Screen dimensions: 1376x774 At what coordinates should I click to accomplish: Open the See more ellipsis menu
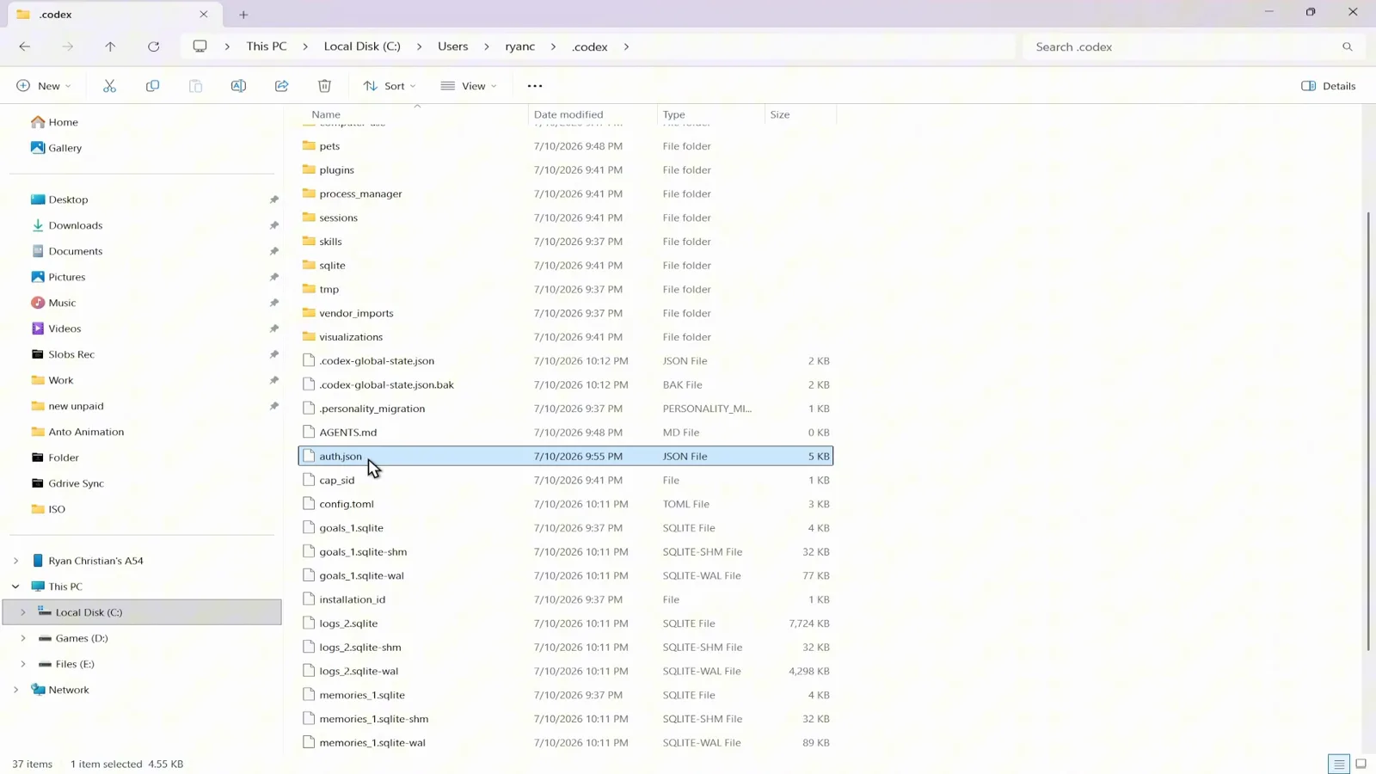535,86
